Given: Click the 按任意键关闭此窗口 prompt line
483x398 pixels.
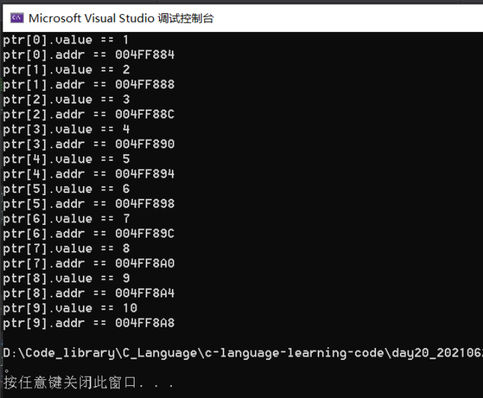Looking at the screenshot, I should tap(88, 383).
